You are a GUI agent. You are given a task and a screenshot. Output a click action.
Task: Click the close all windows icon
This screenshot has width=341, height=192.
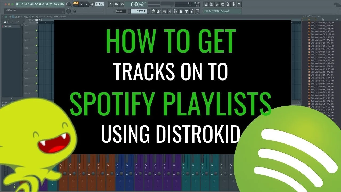tap(197, 11)
